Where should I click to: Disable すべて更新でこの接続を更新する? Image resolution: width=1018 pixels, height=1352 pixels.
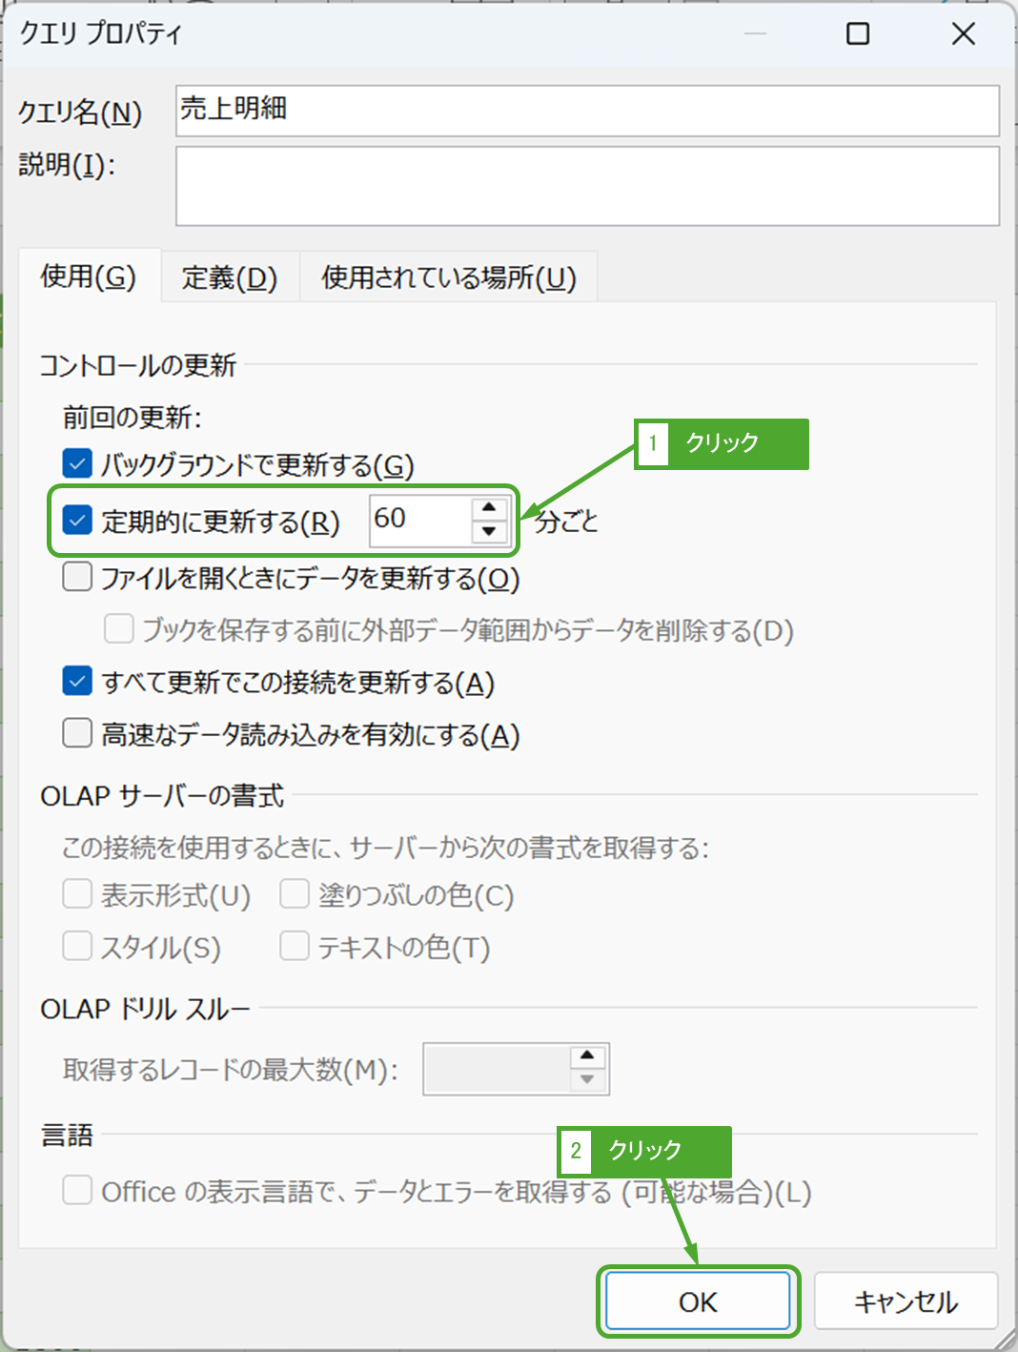[76, 681]
